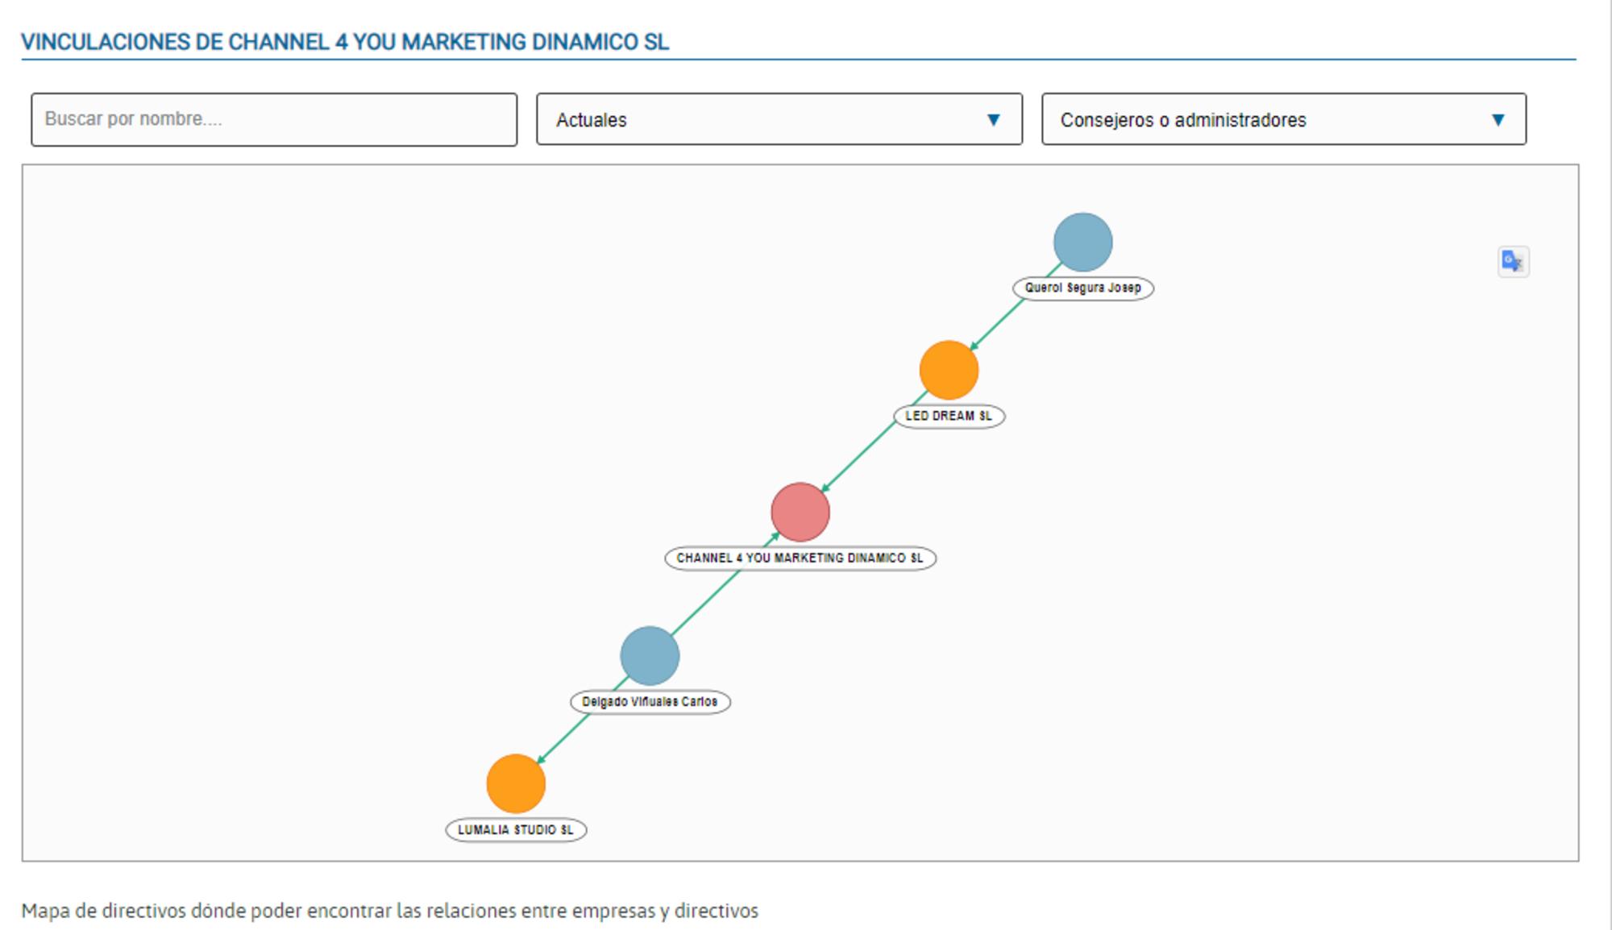Click the arrow edge from Delgado to LUMALIA STUDIO
Screen dimensions: 1612x930
[x=564, y=737]
